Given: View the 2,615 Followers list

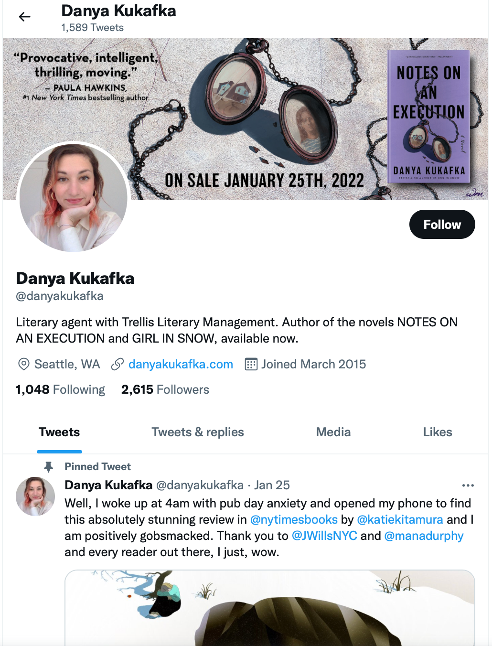Looking at the screenshot, I should 165,389.
